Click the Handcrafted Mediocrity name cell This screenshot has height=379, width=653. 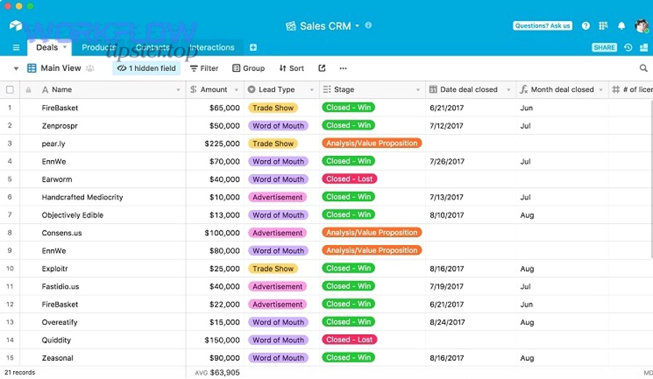[x=102, y=197]
